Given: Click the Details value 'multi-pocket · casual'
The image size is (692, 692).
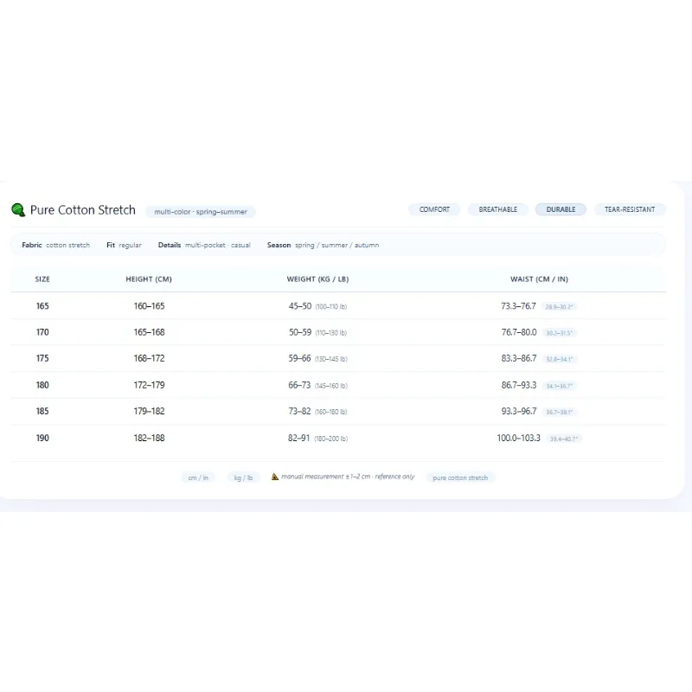Looking at the screenshot, I should (x=218, y=246).
